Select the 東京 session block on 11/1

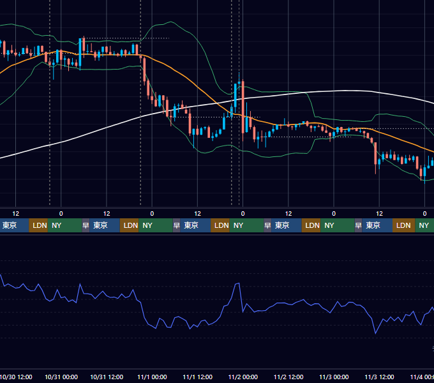195,225
